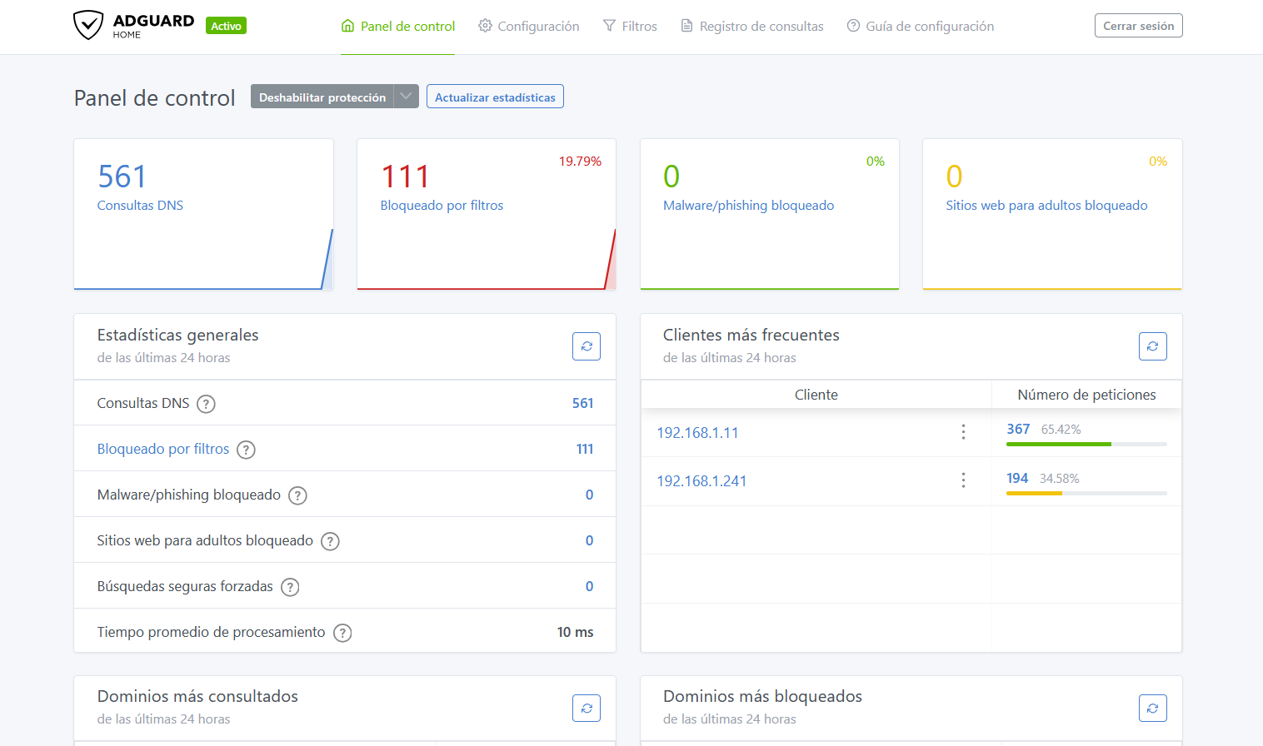Click the green usage bar for 192.168.1.11
Viewport: 1263px width, 746px height.
1058,444
